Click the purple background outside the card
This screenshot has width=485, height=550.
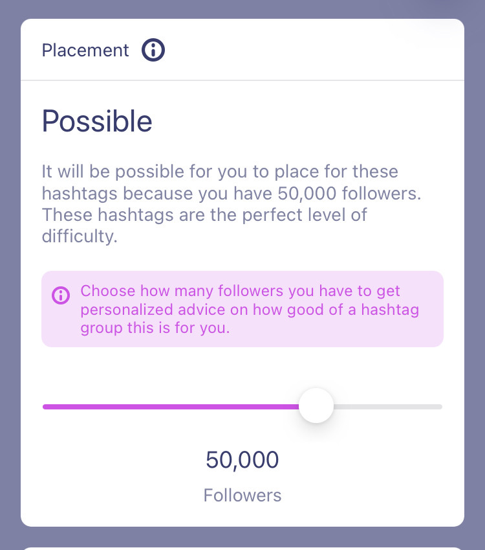tap(10, 275)
